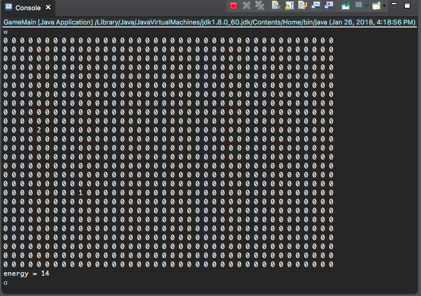Close the Console tab

[48, 8]
